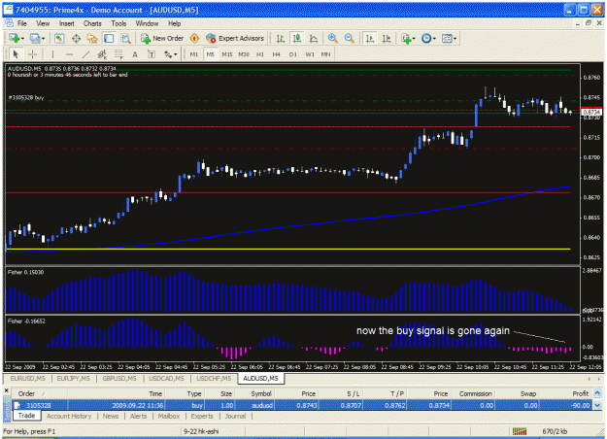Close the Terminal panel with the x
This screenshot has height=439, width=607.
pyautogui.click(x=7, y=390)
